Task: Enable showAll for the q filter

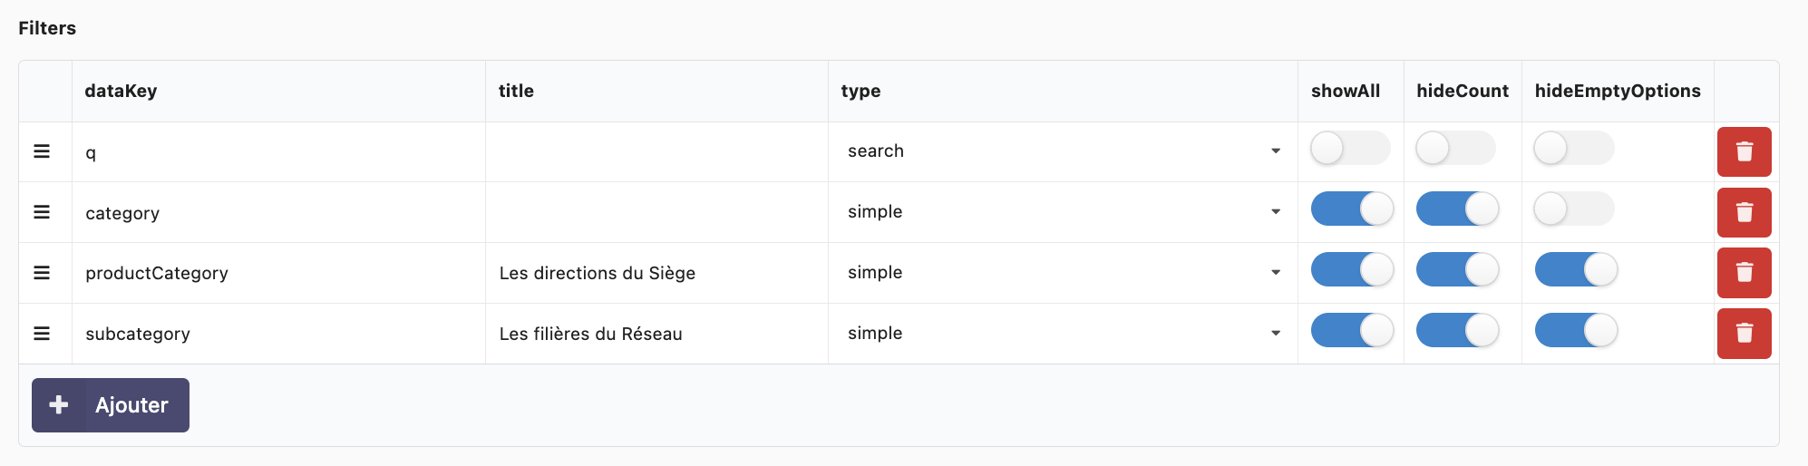Action: click(1350, 149)
